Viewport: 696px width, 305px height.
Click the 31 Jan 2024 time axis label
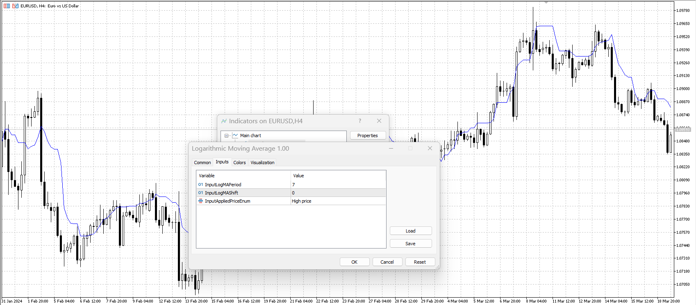[x=12, y=301]
